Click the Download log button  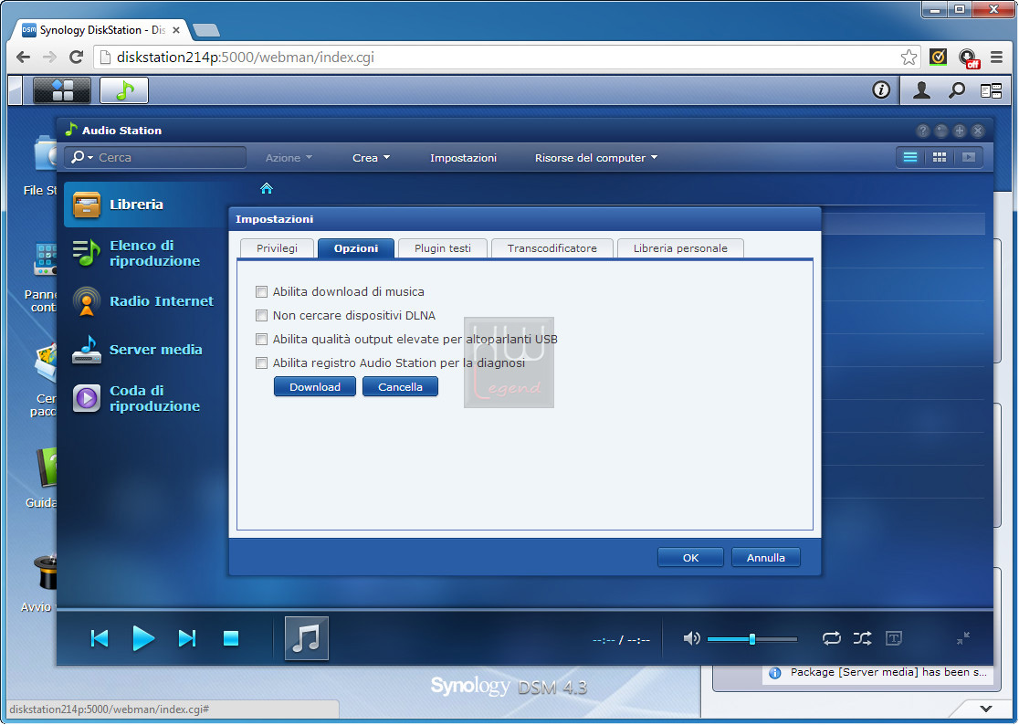pyautogui.click(x=315, y=386)
